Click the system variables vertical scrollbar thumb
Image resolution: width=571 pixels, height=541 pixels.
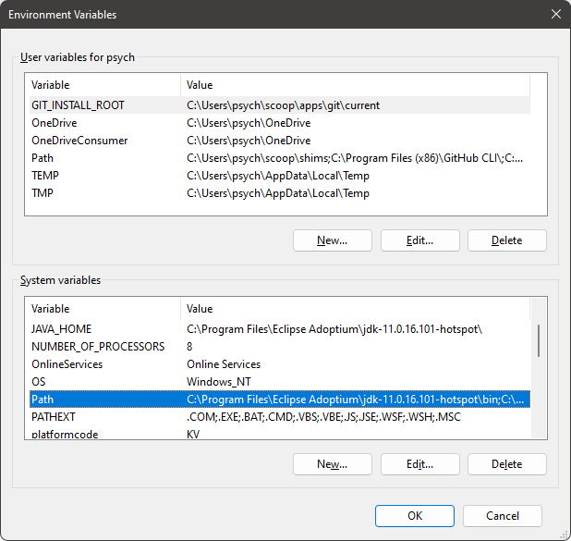(x=539, y=340)
